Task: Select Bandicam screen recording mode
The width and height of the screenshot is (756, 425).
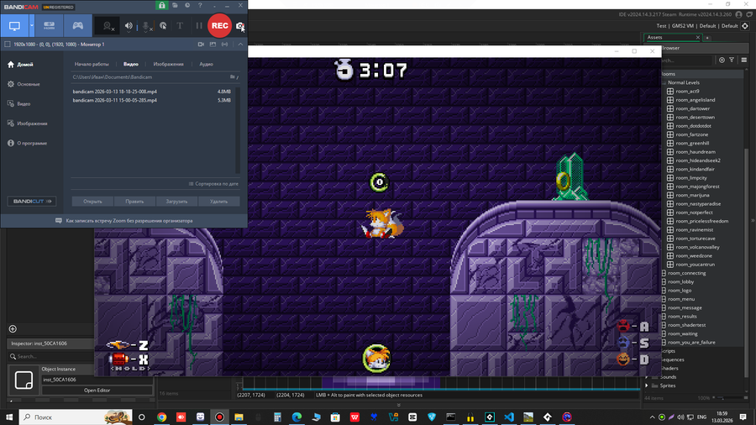Action: pyautogui.click(x=14, y=26)
